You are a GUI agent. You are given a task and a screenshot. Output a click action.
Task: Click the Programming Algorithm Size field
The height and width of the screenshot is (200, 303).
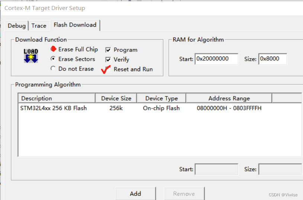280,169
